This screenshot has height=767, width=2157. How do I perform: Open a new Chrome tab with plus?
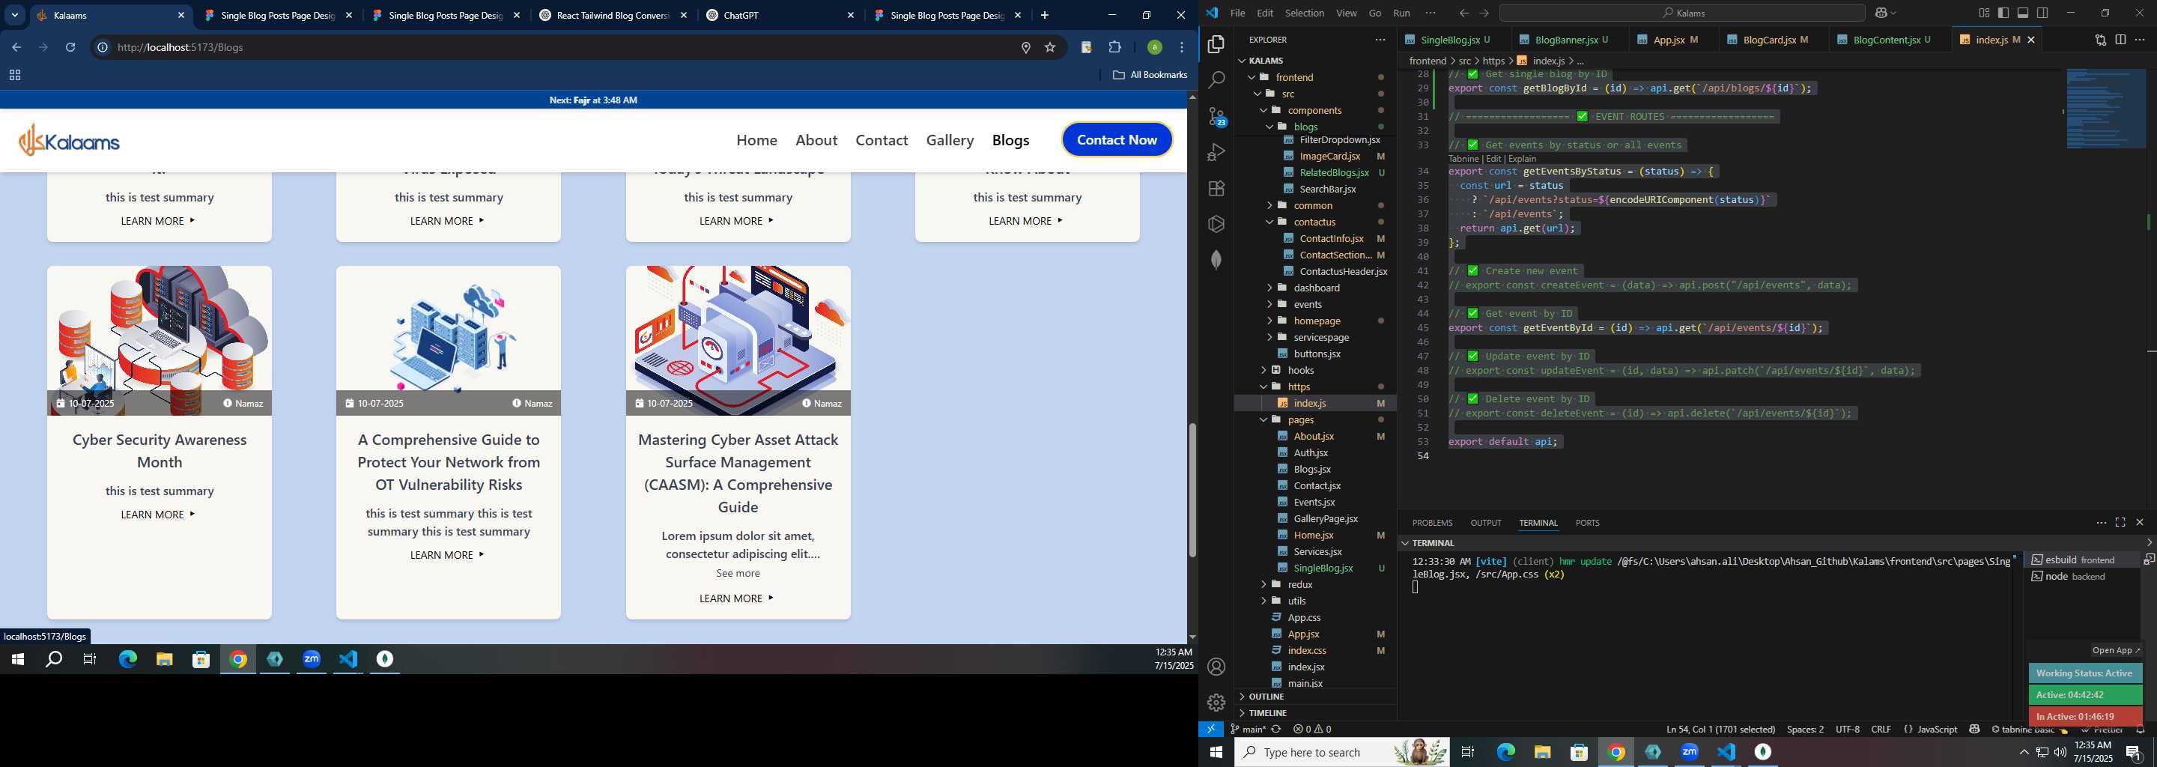pos(1044,15)
